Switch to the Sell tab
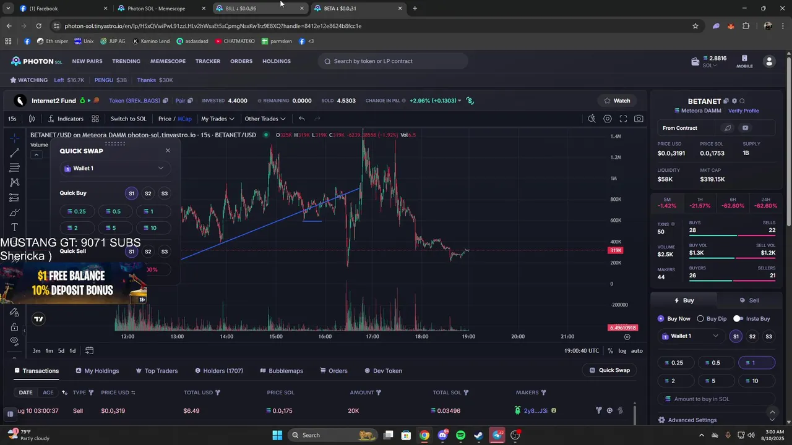 pyautogui.click(x=750, y=300)
